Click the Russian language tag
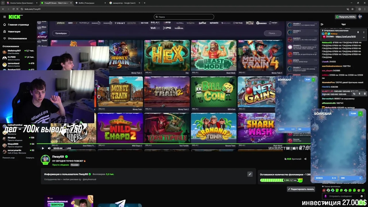The width and height of the screenshot is (368, 207). coord(75,165)
